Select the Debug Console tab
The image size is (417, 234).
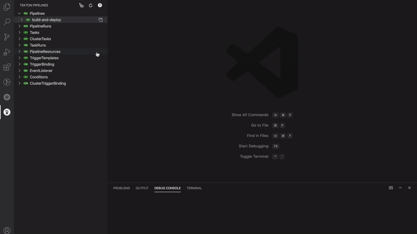click(x=167, y=188)
